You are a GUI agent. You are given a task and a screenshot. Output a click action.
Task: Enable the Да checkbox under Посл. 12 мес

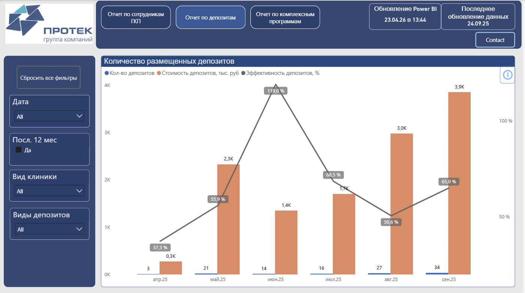(18, 150)
